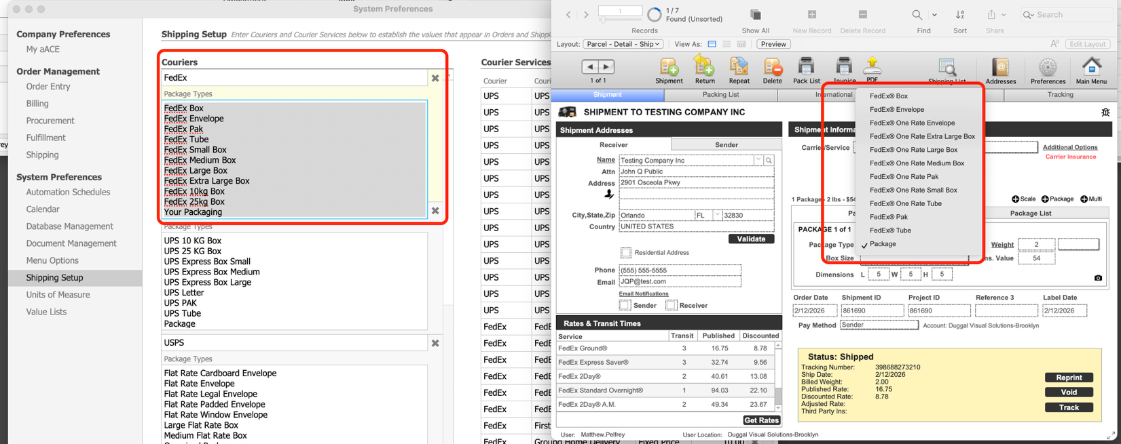The height and width of the screenshot is (444, 1121).
Task: Toggle Receiver email notification checkbox
Action: [671, 306]
